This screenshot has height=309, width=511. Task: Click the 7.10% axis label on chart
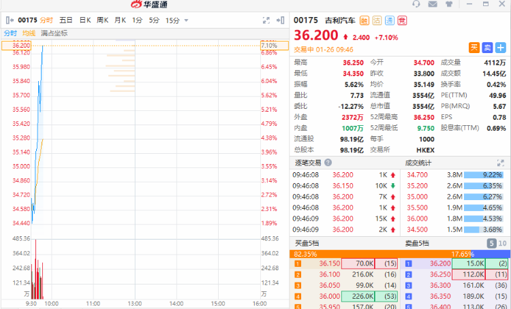[275, 45]
